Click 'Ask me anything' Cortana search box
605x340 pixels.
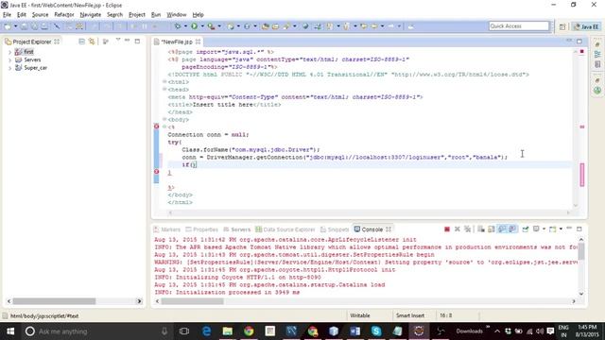[x=96, y=331]
